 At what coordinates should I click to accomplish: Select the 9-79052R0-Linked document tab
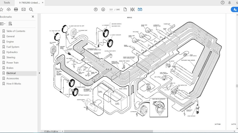coord(29,3)
